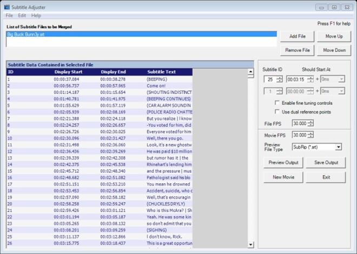Image resolution: width=357 pixels, height=254 pixels.
Task: Select row 24 (SIGHING)
Action: pos(100,230)
